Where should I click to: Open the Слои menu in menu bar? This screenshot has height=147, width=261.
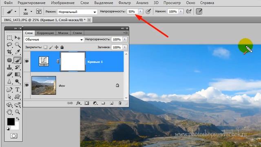pyautogui.click(x=84, y=3)
